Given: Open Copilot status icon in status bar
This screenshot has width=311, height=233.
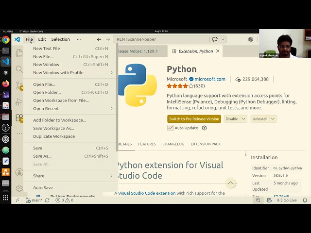Looking at the screenshot, I should tap(269, 200).
